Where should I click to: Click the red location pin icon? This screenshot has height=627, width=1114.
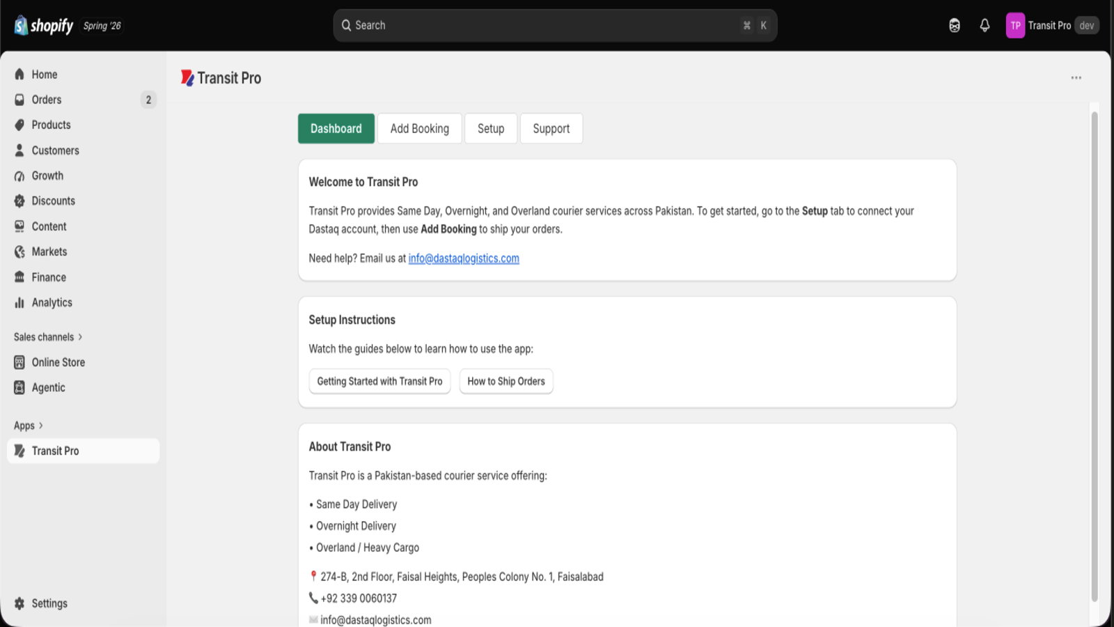click(x=313, y=576)
